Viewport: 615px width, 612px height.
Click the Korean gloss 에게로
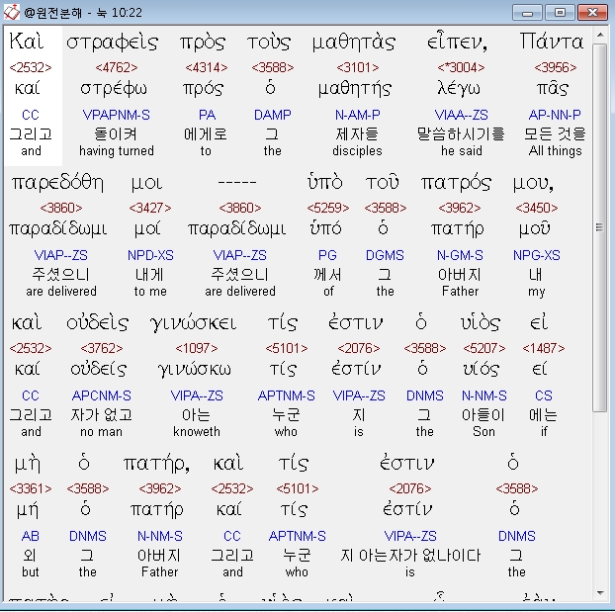pos(206,134)
